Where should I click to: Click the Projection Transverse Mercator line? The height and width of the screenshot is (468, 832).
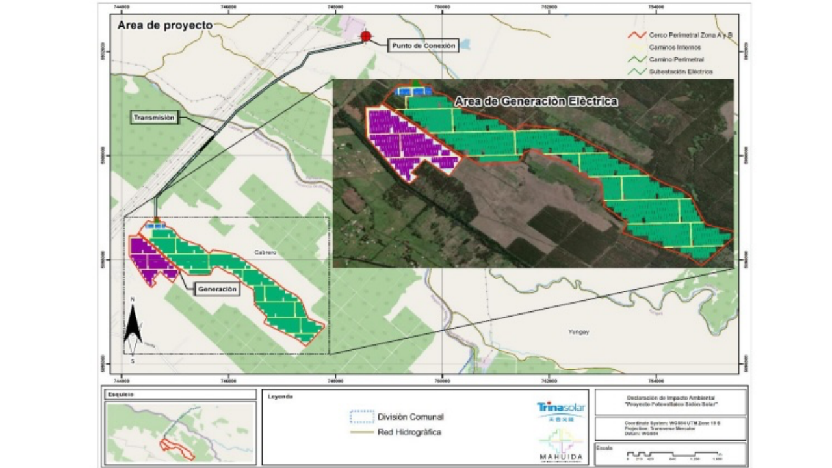click(x=660, y=429)
